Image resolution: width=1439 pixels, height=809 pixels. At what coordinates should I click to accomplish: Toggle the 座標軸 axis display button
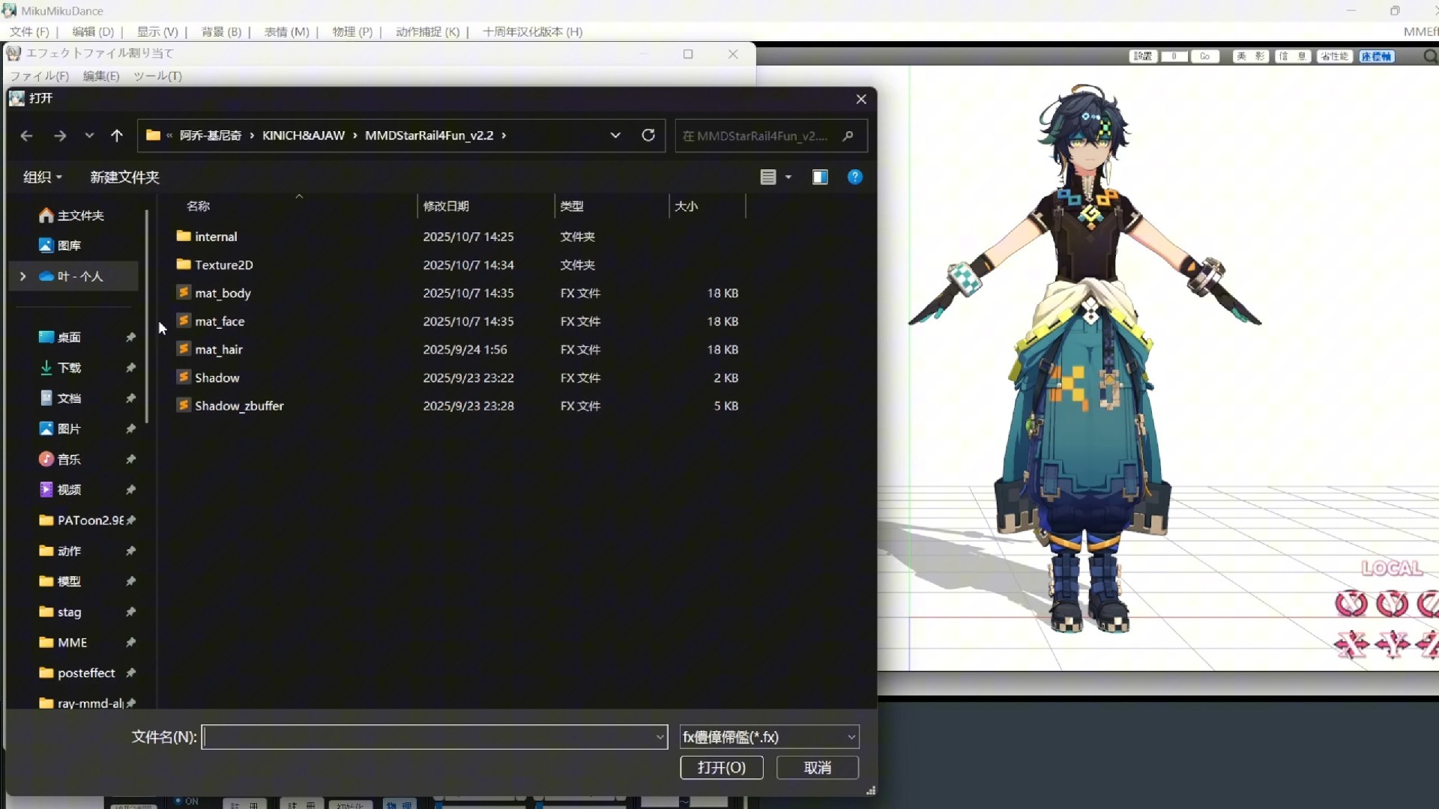point(1376,56)
